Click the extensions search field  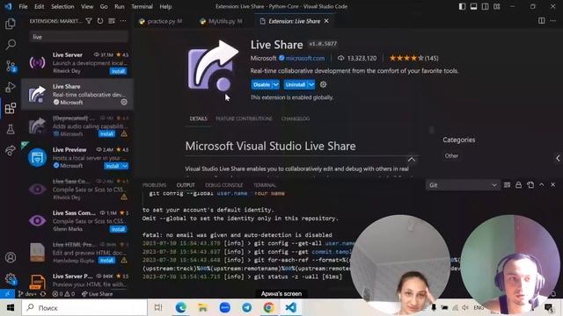78,37
